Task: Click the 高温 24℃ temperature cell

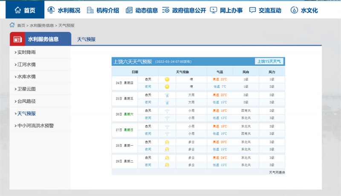Action: coord(220,158)
